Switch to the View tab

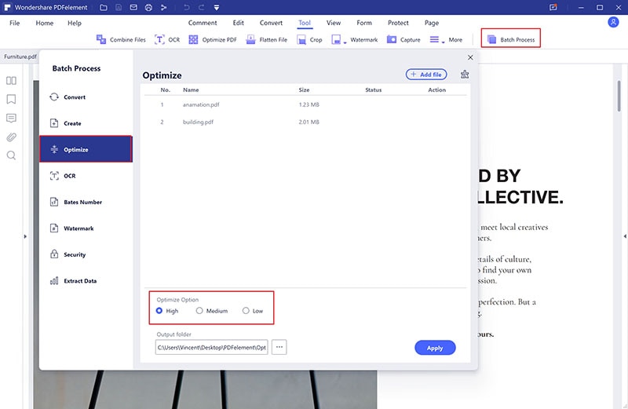[333, 23]
